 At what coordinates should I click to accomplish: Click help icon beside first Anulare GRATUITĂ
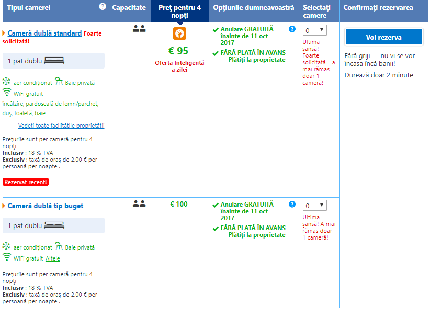[x=292, y=29]
